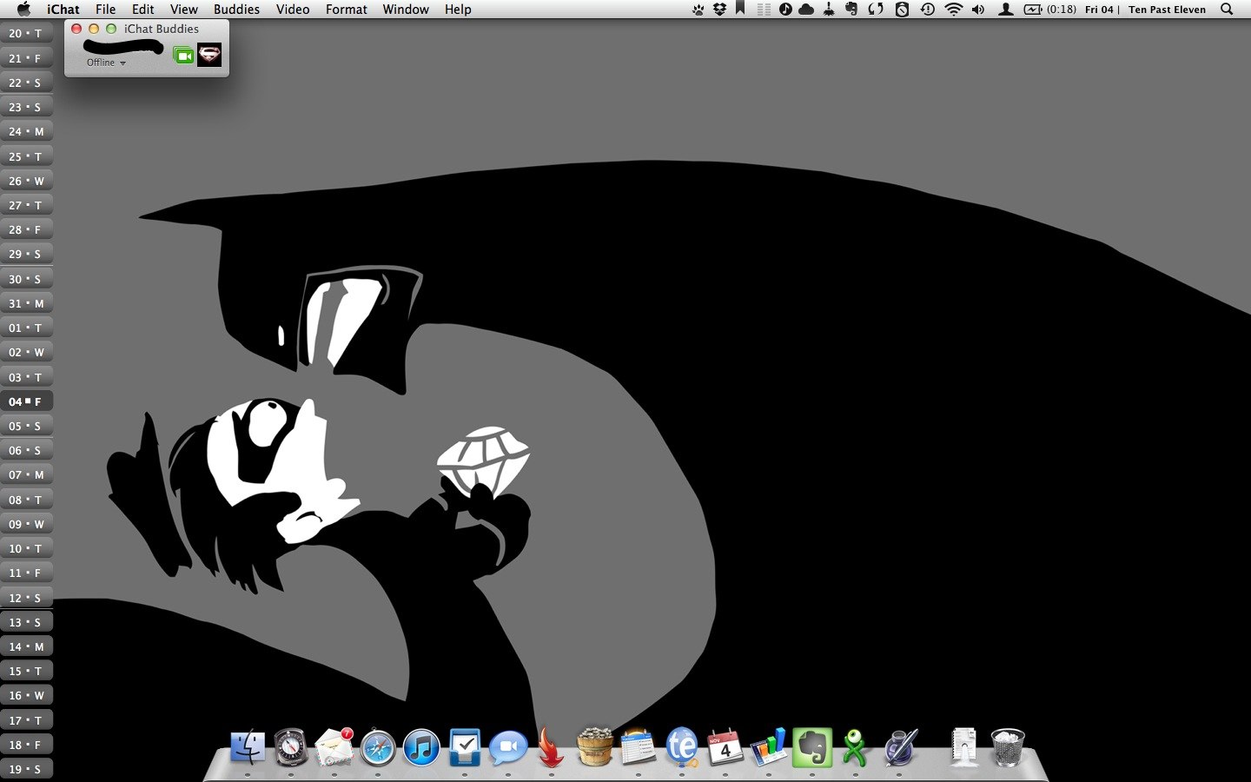This screenshot has height=782, width=1251.
Task: Select the highlighted '04 F' date tab
Action: point(26,401)
